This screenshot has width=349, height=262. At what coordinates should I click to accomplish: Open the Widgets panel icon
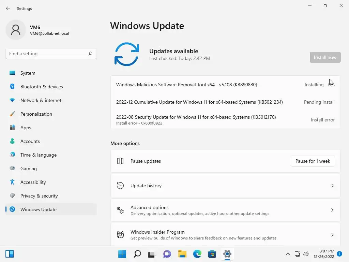pos(10,254)
